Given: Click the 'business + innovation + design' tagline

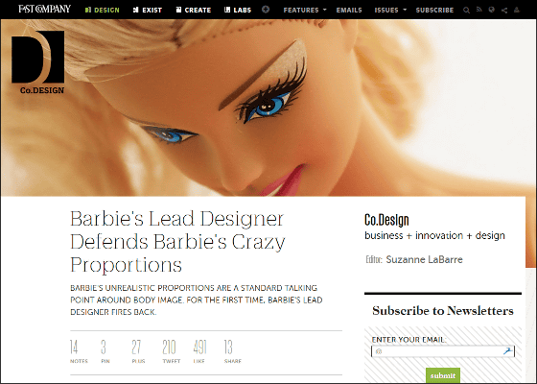Looking at the screenshot, I should tap(434, 235).
